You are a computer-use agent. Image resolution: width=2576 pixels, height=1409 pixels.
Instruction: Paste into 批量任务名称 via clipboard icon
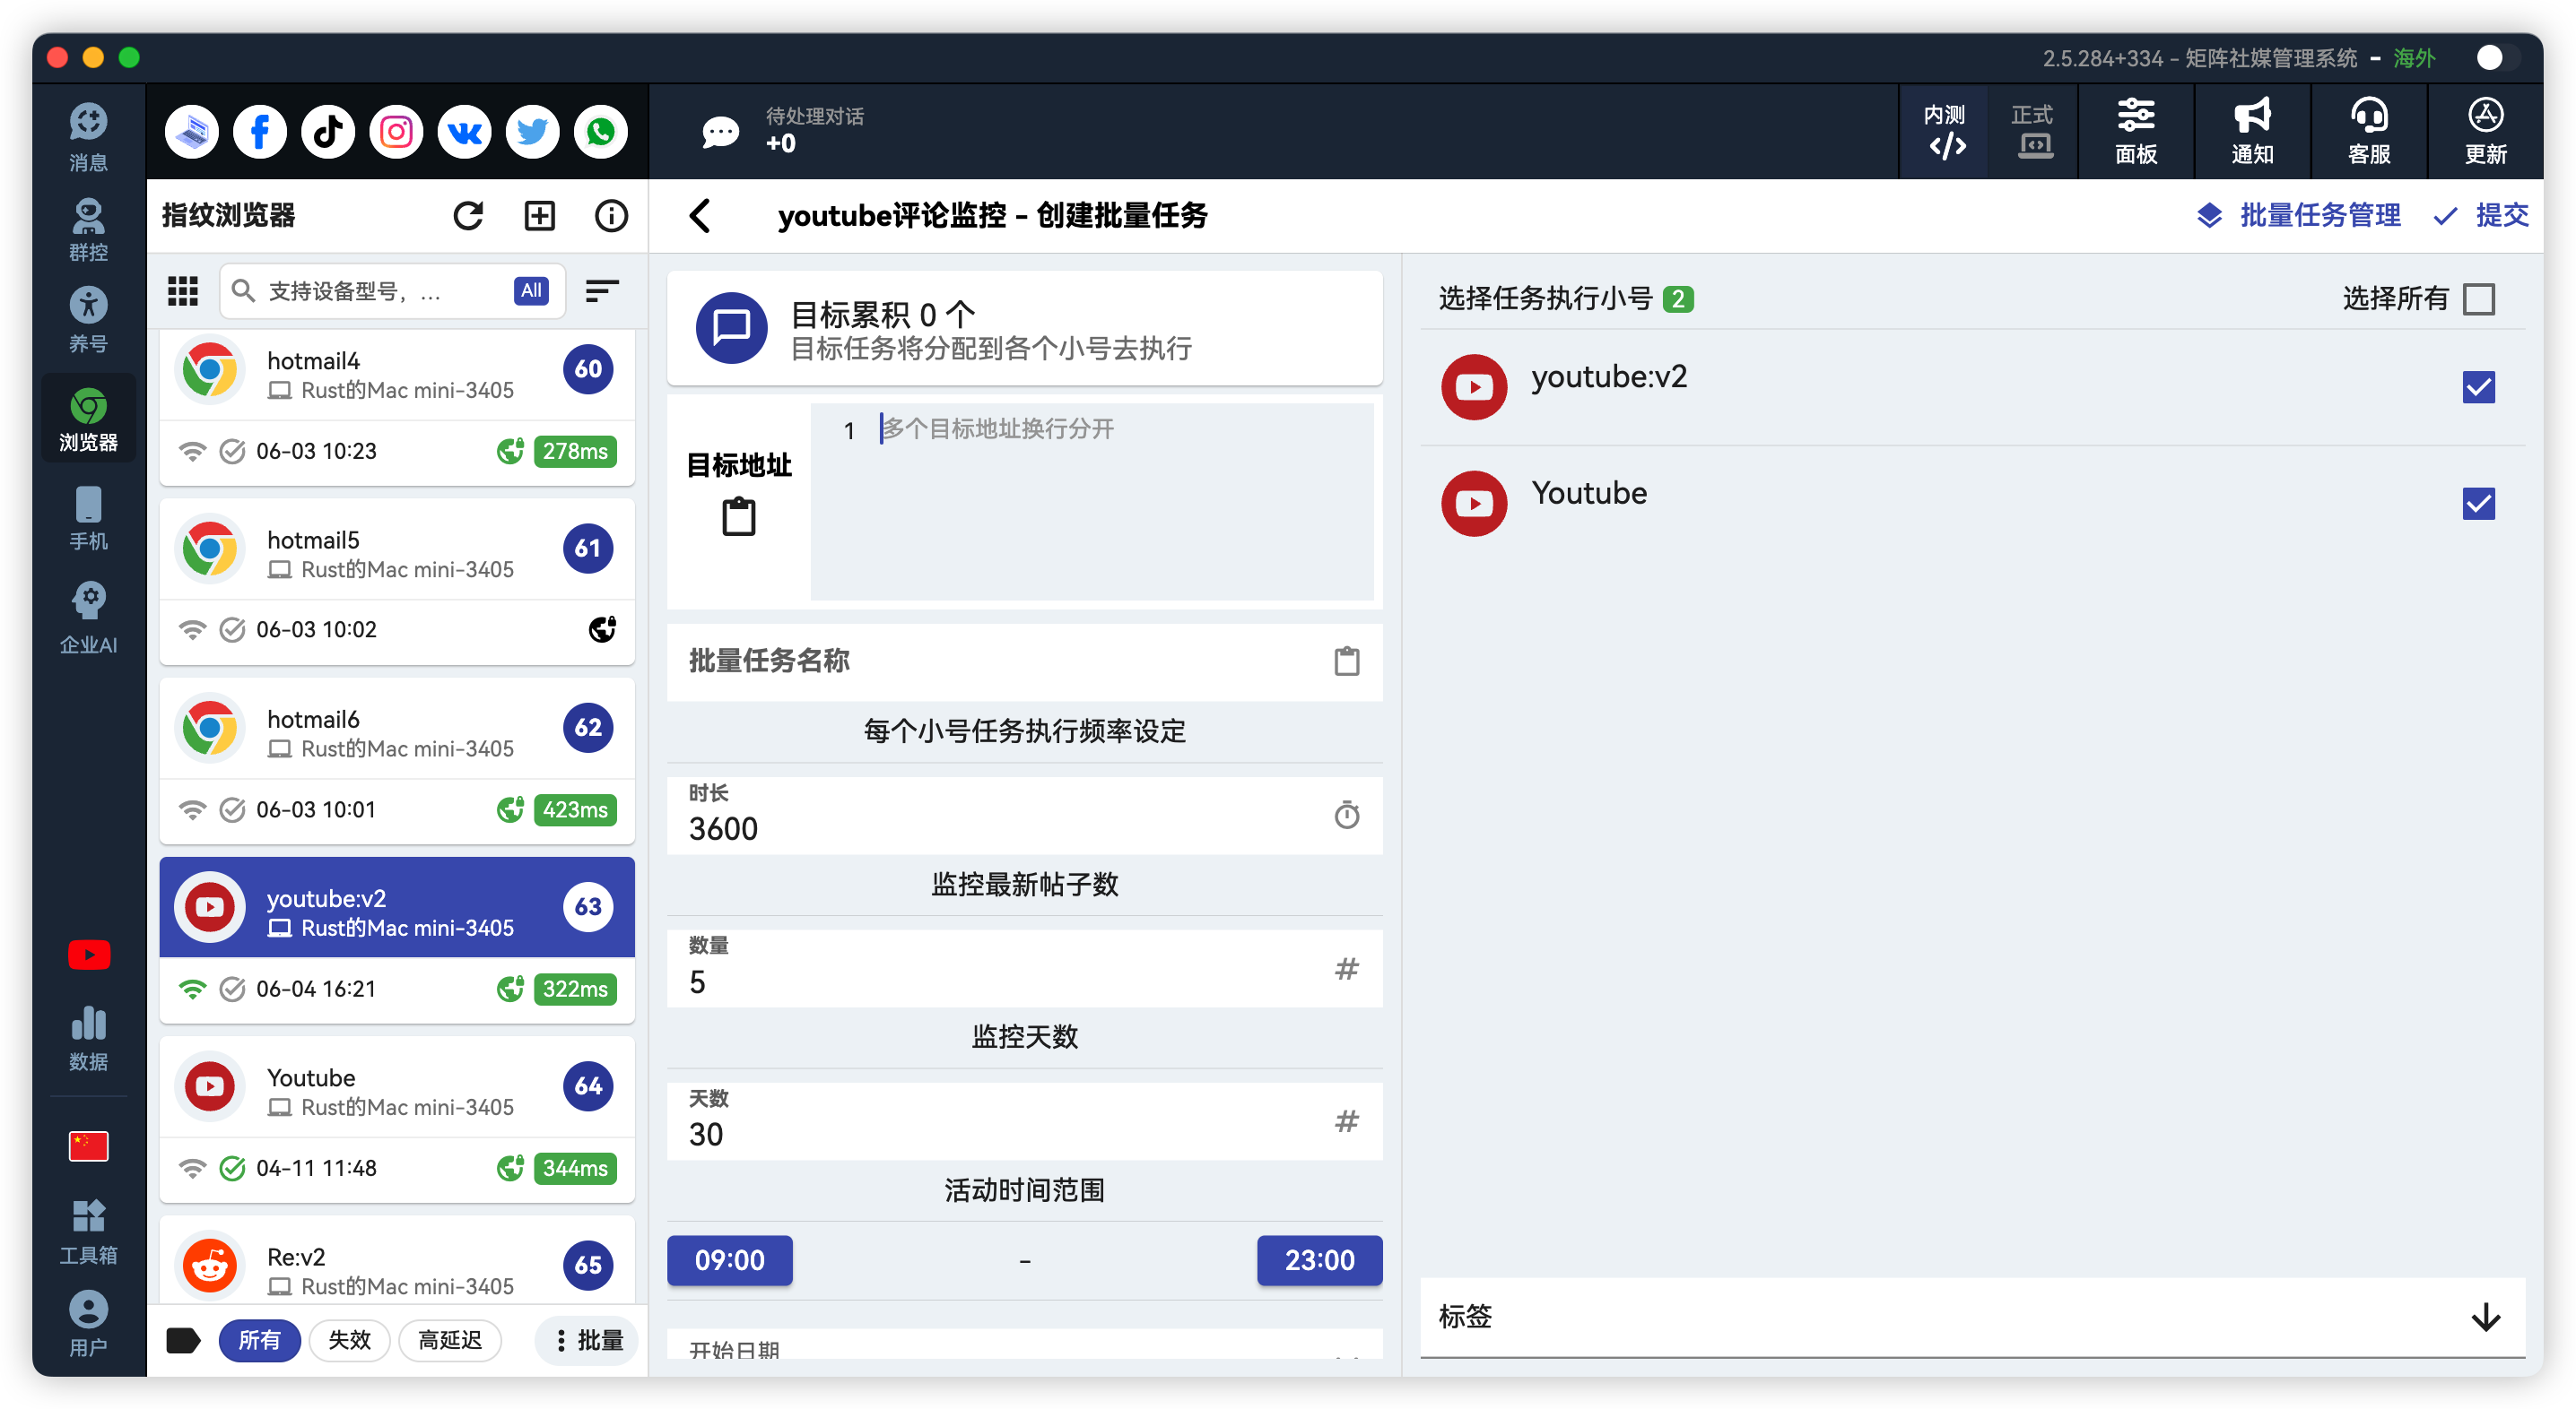click(1347, 661)
